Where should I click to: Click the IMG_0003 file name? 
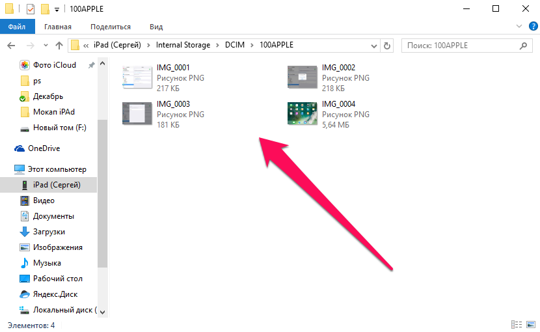tap(173, 104)
